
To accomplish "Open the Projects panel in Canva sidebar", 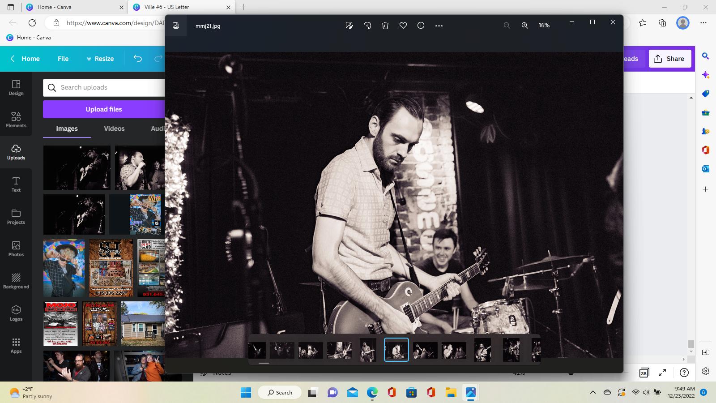I will pyautogui.click(x=16, y=217).
